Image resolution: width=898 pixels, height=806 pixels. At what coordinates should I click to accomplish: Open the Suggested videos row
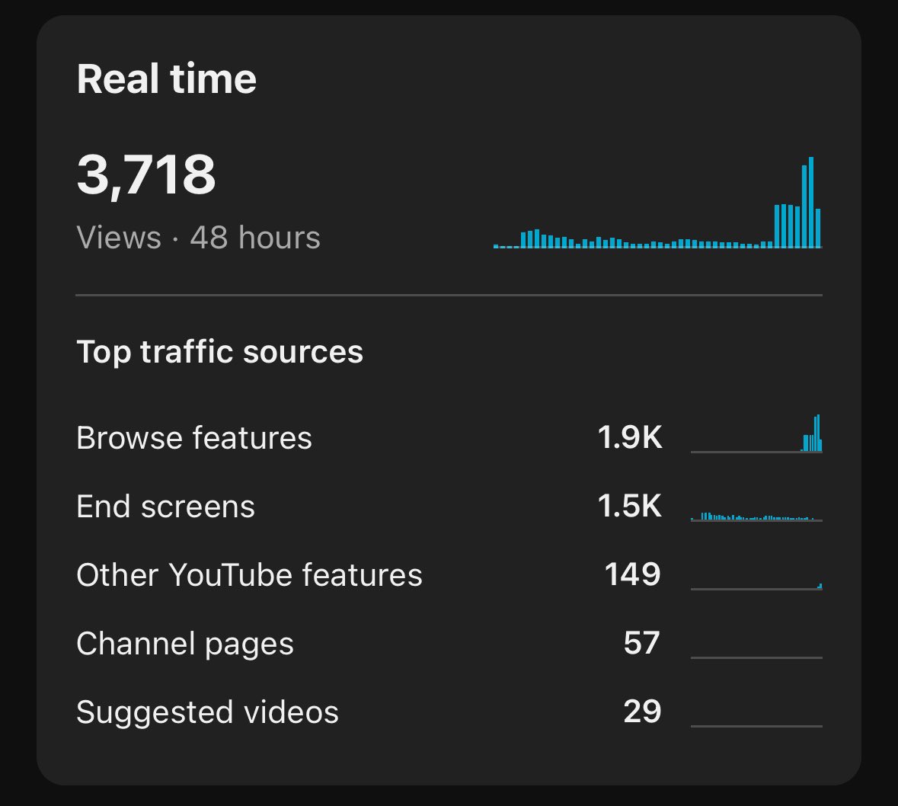(x=449, y=712)
